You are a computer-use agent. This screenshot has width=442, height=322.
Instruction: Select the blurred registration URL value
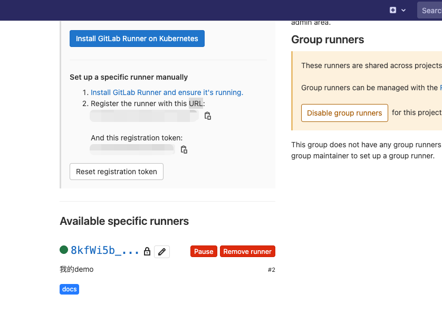(x=144, y=116)
